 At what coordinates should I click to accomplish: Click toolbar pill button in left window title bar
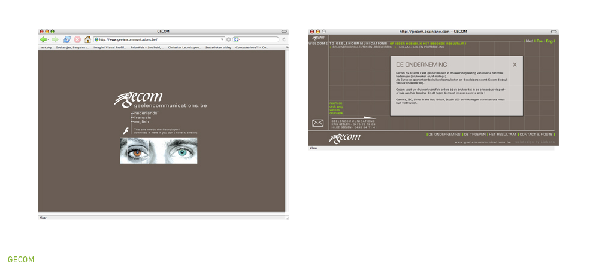(x=284, y=32)
